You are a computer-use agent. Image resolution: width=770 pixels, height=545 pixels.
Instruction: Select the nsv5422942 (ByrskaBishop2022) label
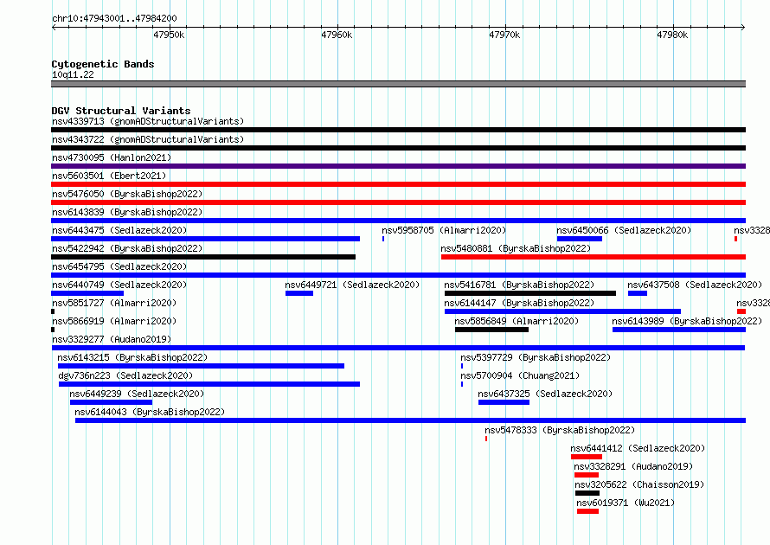(127, 248)
